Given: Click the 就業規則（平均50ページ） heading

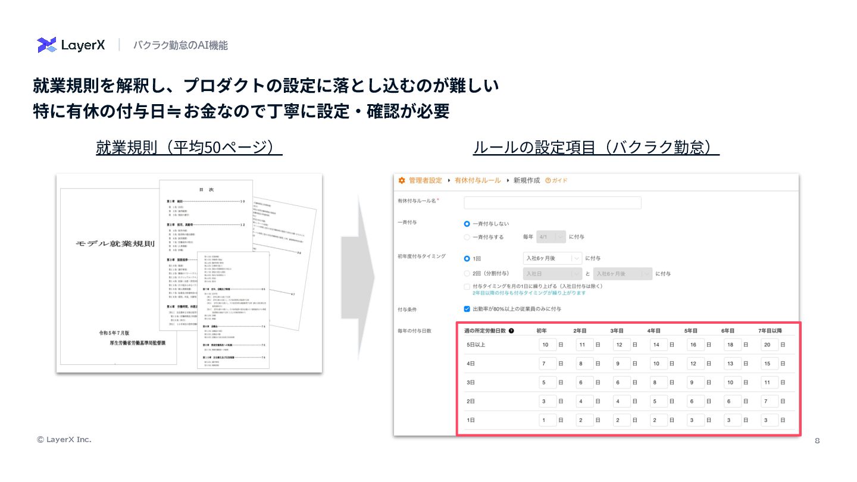Looking at the screenshot, I should (189, 147).
